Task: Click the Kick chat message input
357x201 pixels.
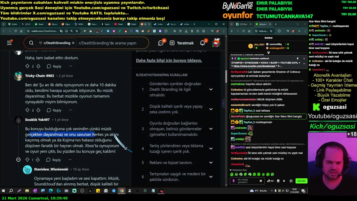Action: click(247, 181)
